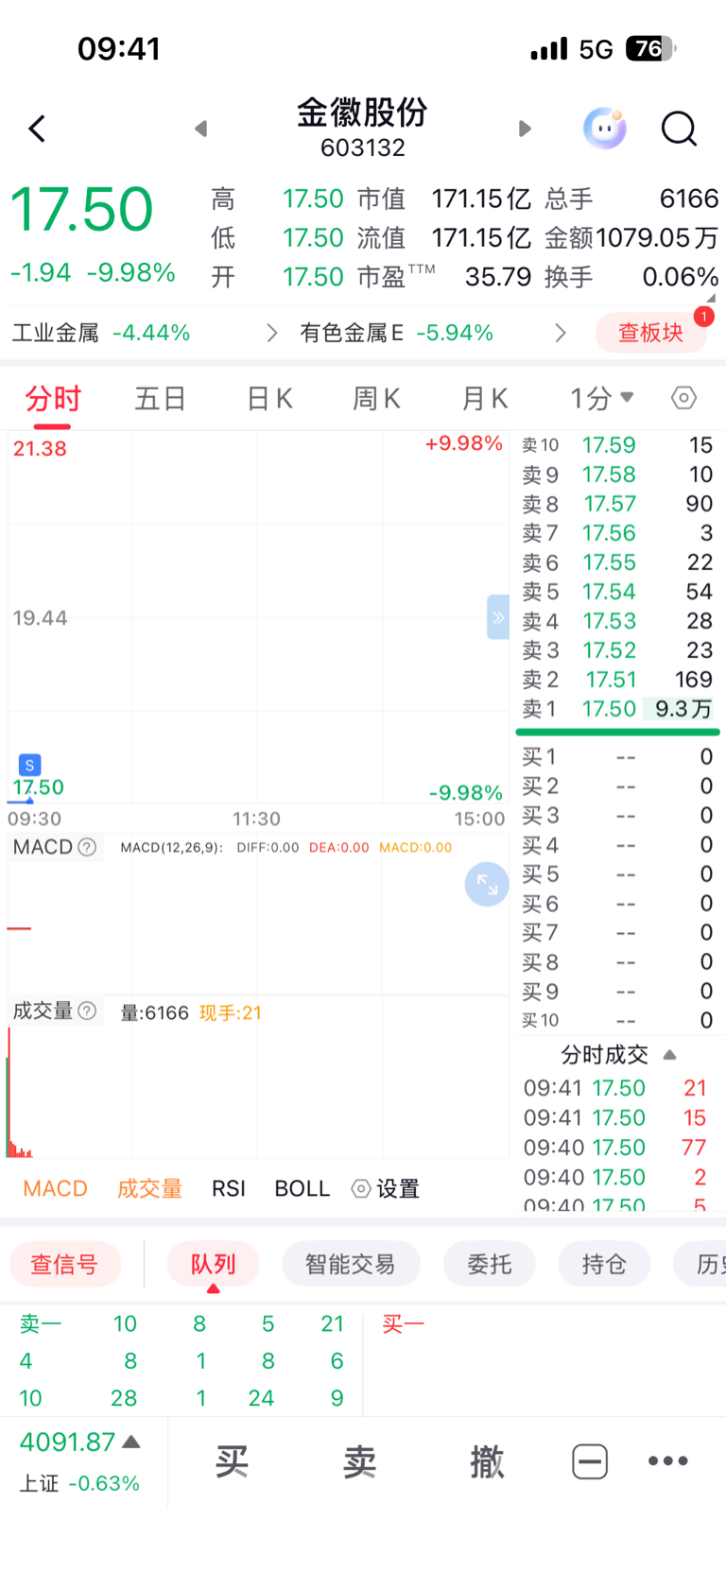Tap 卖1 row at 17.50
Screen dimensions: 726x1572
pyautogui.click(x=617, y=709)
